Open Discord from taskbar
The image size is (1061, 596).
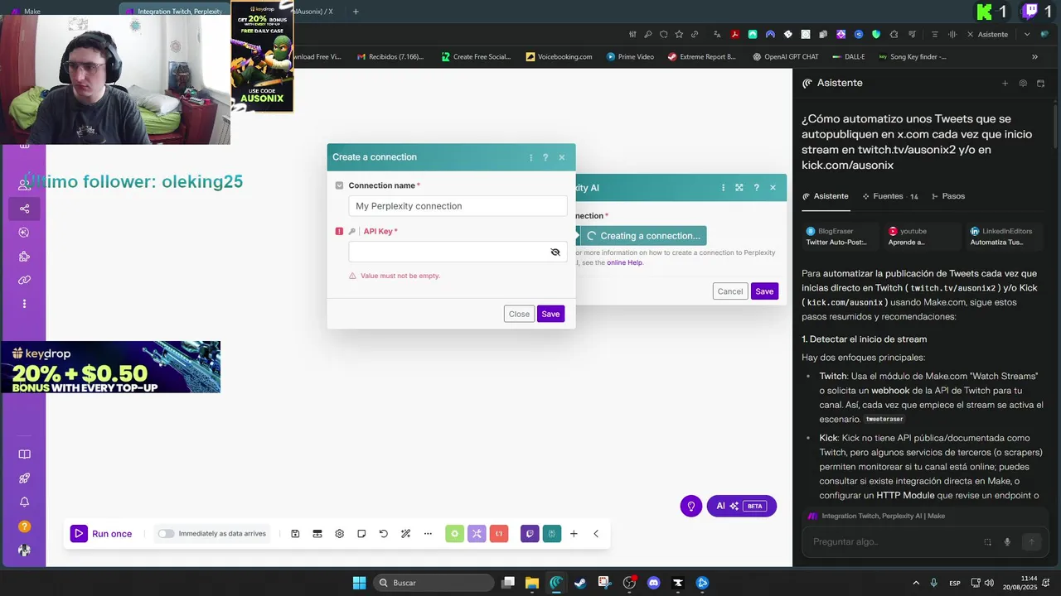pos(653,583)
